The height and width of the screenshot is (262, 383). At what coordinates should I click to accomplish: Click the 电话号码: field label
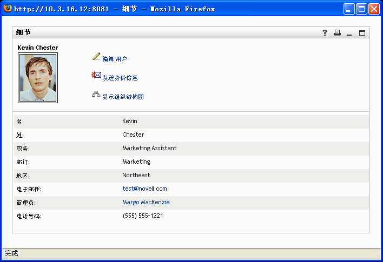pos(29,216)
